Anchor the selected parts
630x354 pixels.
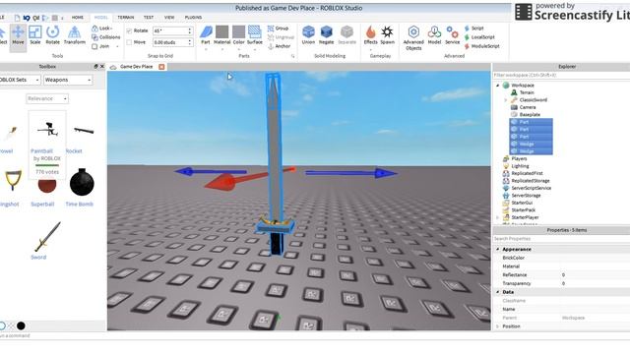coord(279,46)
